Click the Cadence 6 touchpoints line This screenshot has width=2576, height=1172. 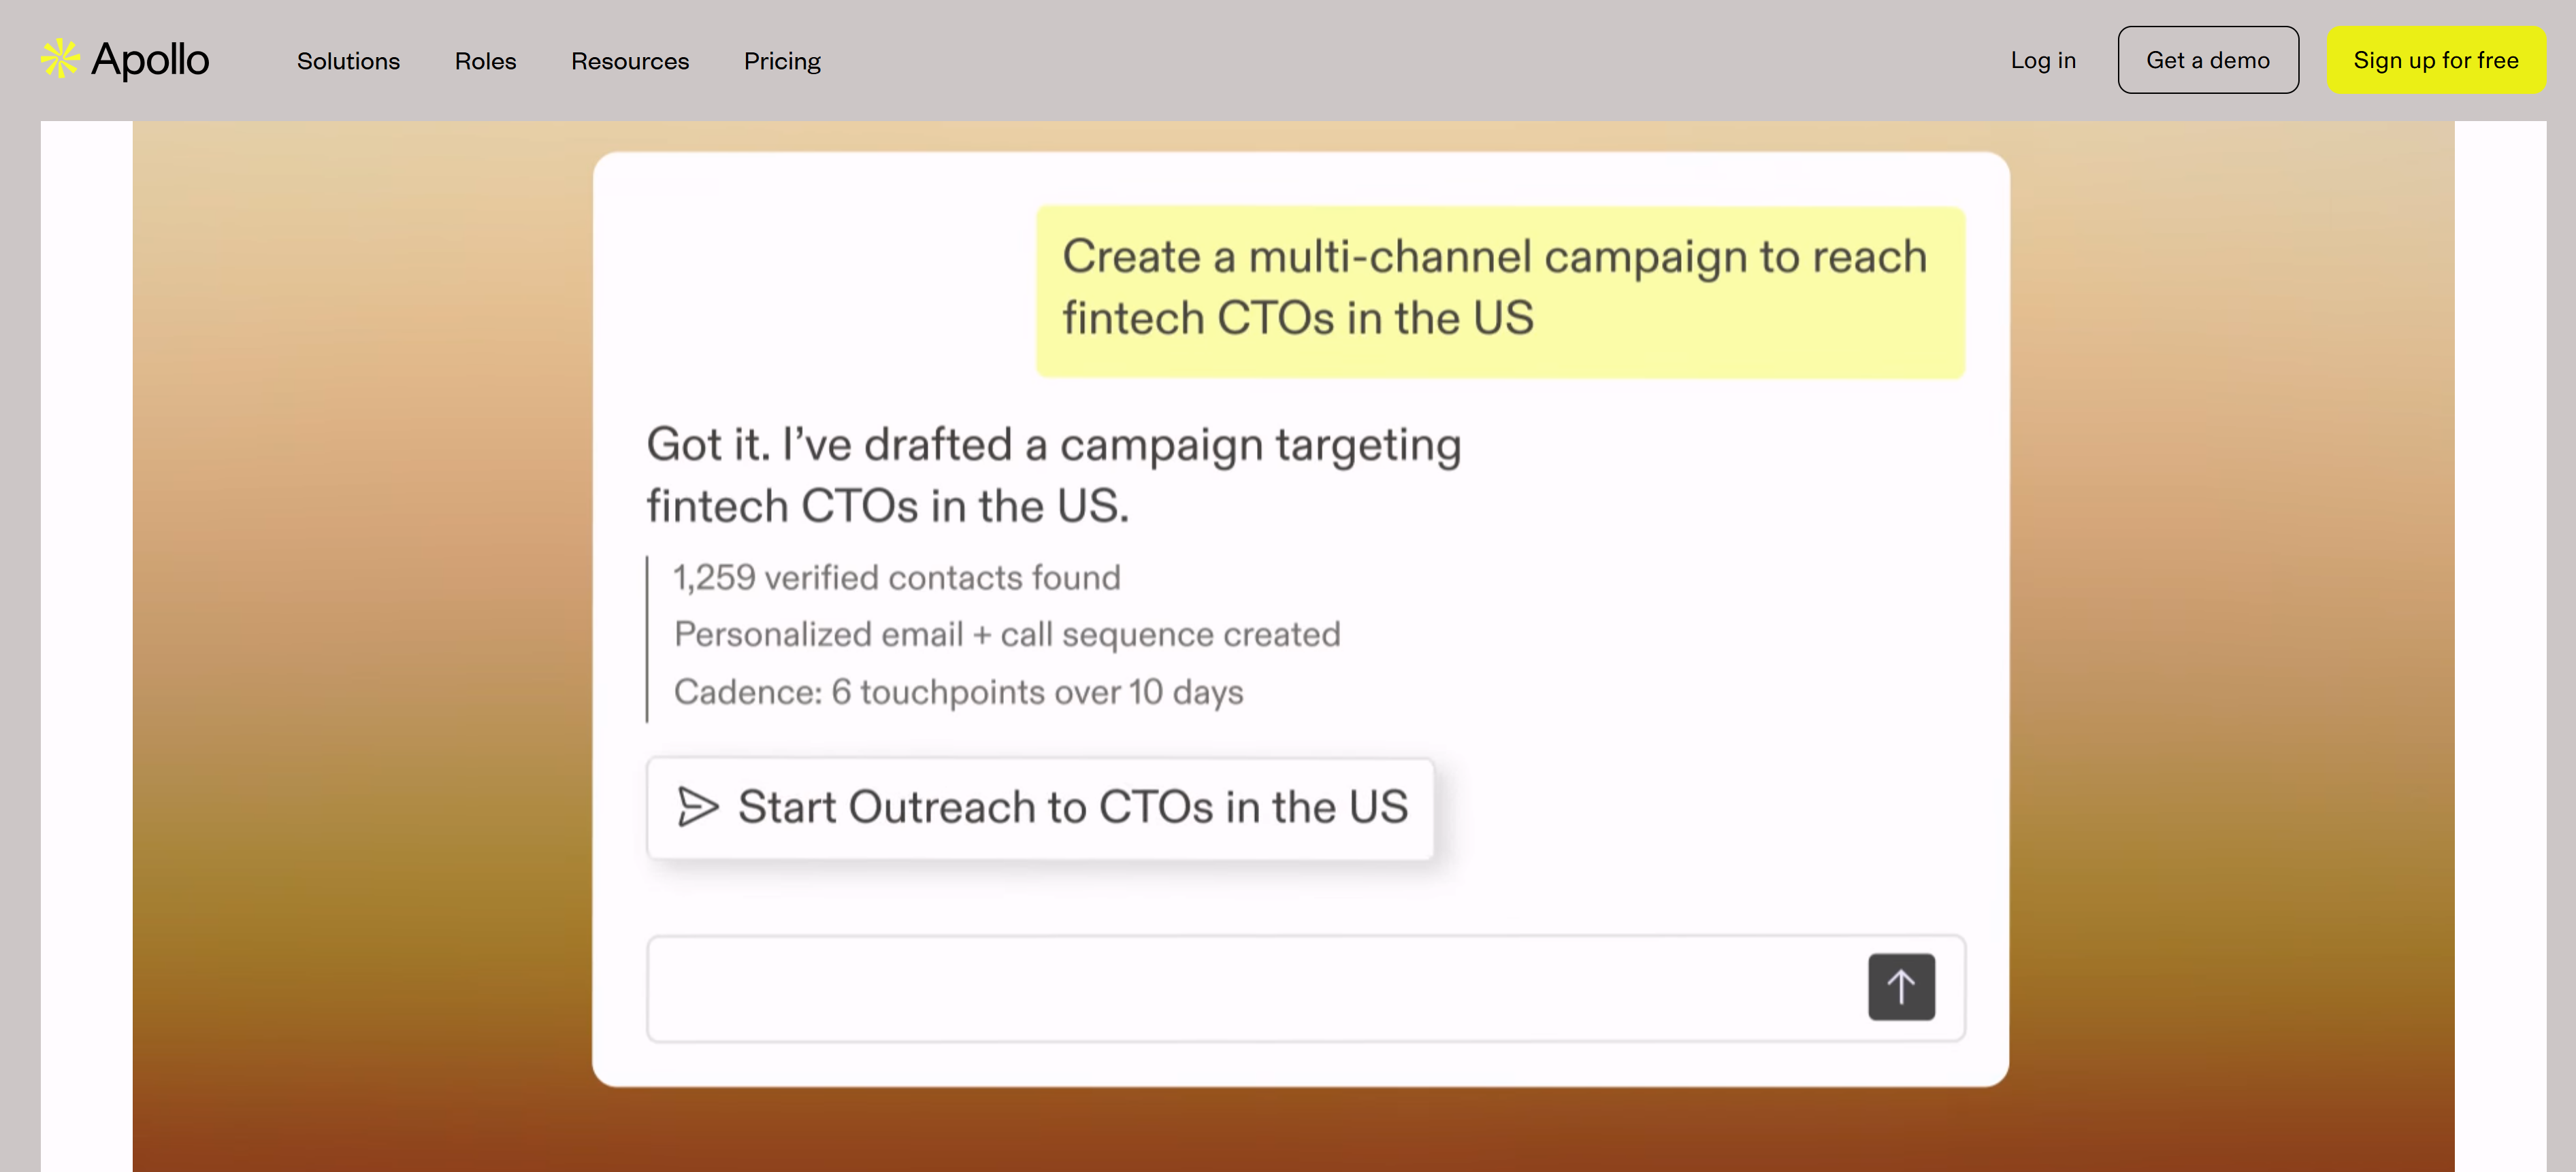(x=958, y=691)
